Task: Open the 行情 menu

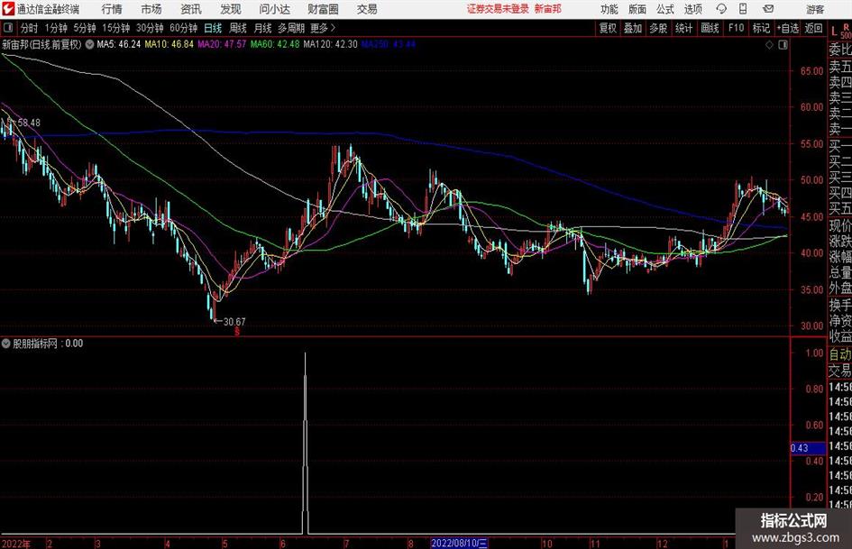Action: click(x=112, y=9)
